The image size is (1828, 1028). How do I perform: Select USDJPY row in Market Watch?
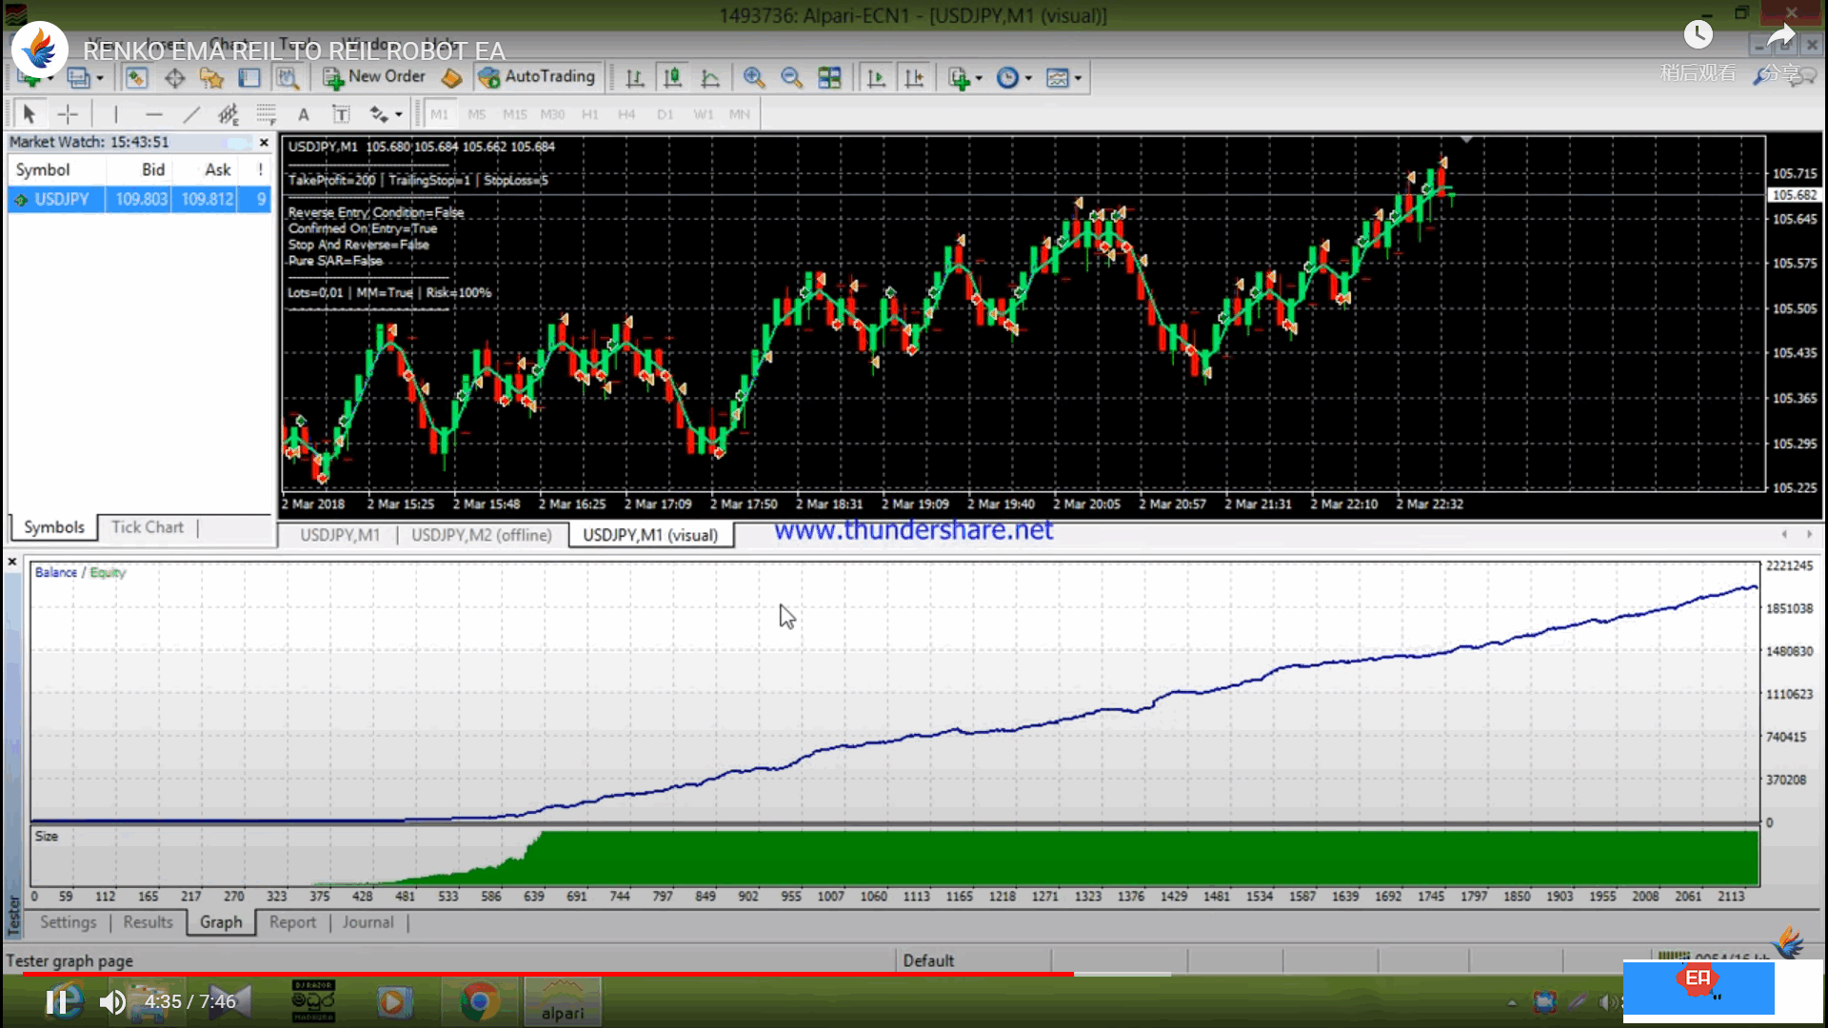tap(62, 199)
